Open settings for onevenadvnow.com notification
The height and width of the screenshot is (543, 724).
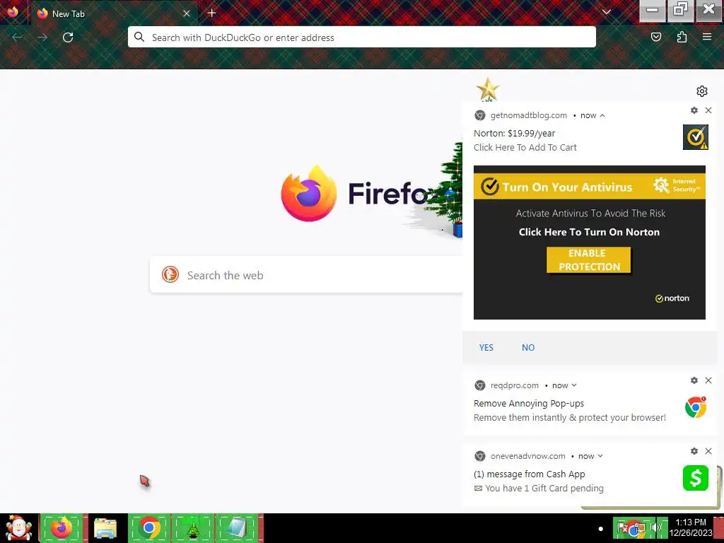coord(694,451)
